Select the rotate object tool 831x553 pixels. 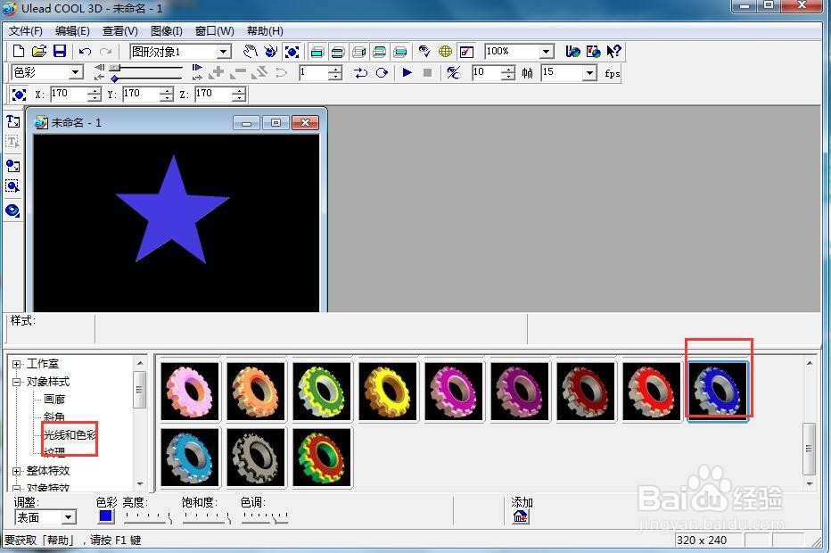[x=271, y=52]
